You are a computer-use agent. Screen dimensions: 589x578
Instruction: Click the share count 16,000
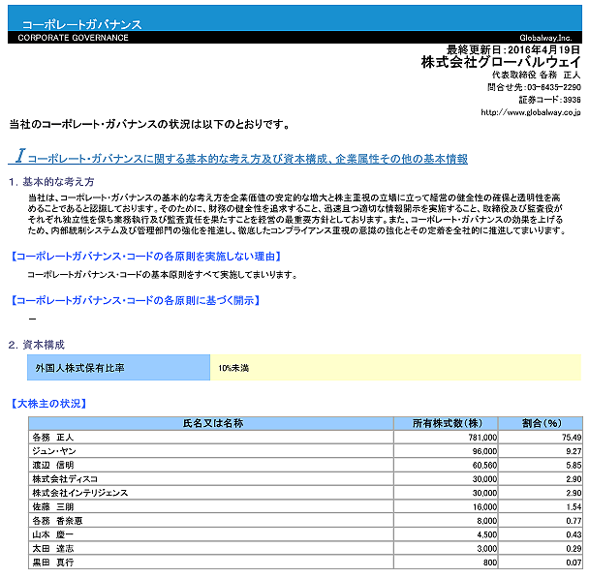click(x=484, y=507)
